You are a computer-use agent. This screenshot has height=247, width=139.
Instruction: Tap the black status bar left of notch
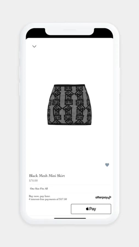point(35,33)
